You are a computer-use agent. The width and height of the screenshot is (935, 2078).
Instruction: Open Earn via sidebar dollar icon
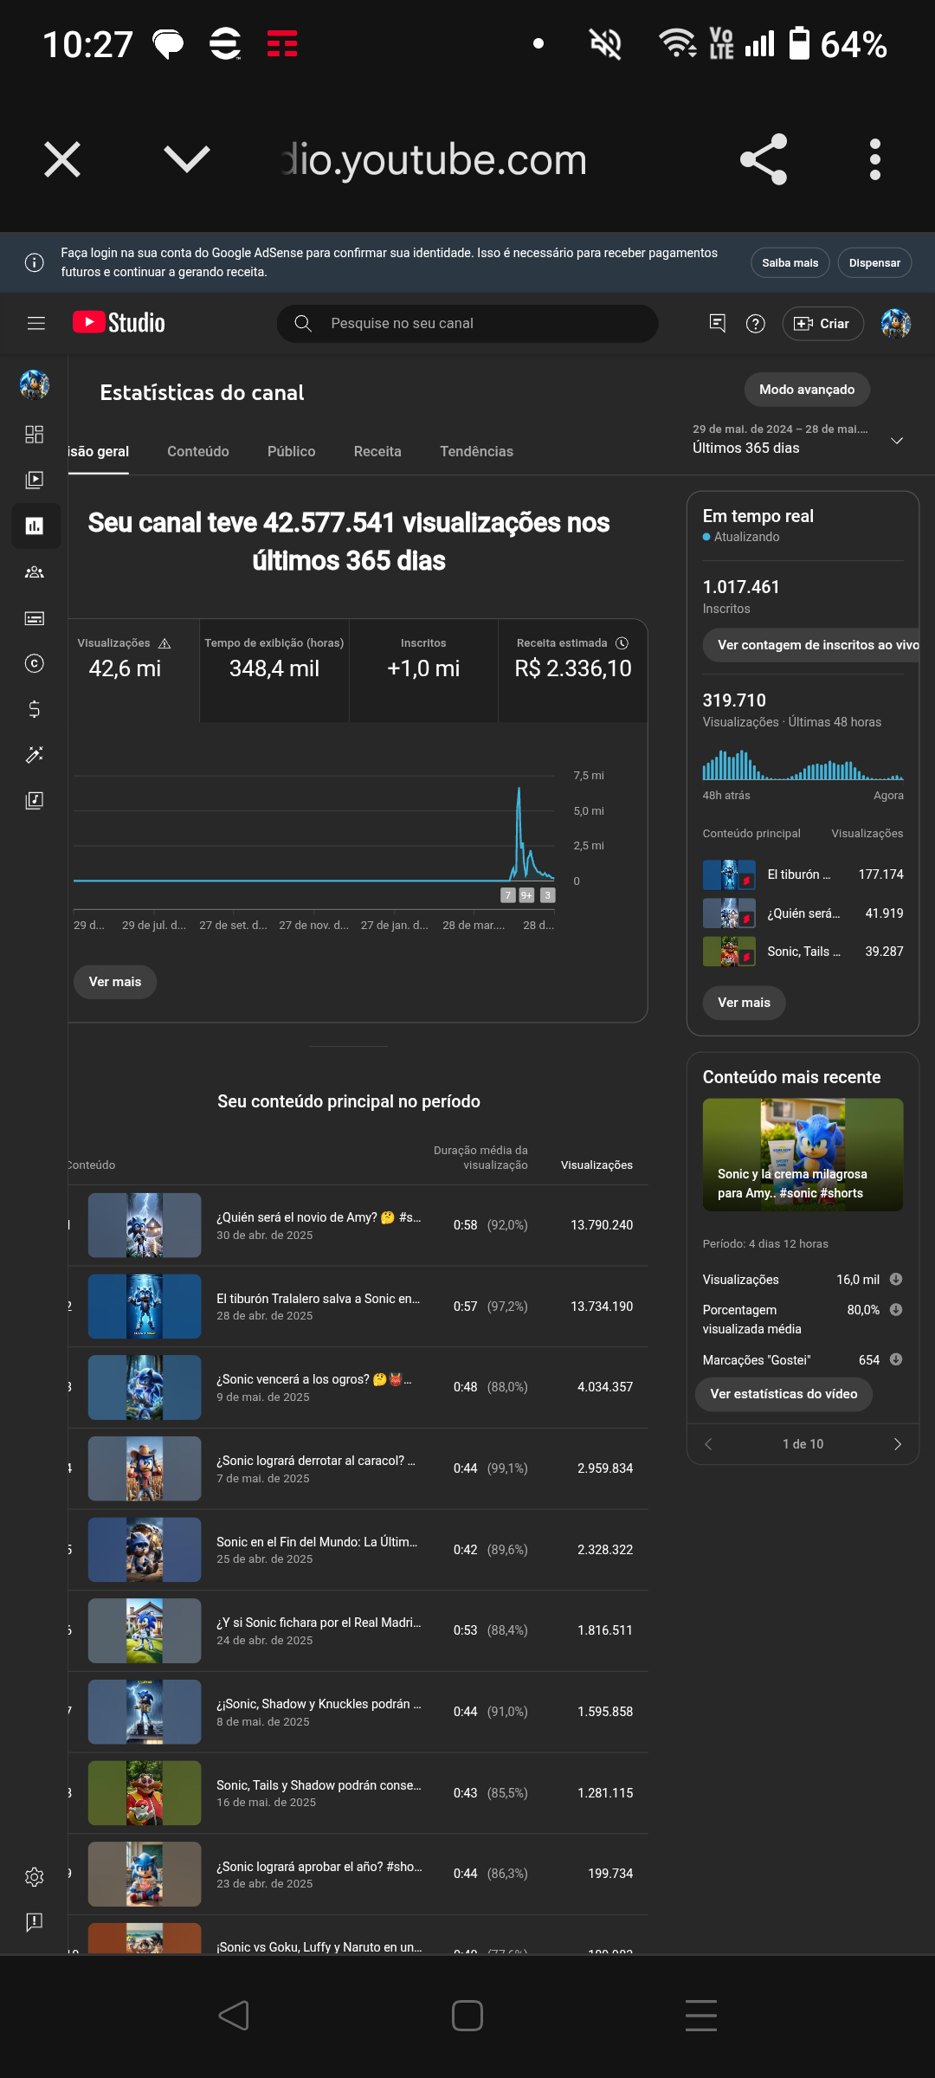click(35, 709)
